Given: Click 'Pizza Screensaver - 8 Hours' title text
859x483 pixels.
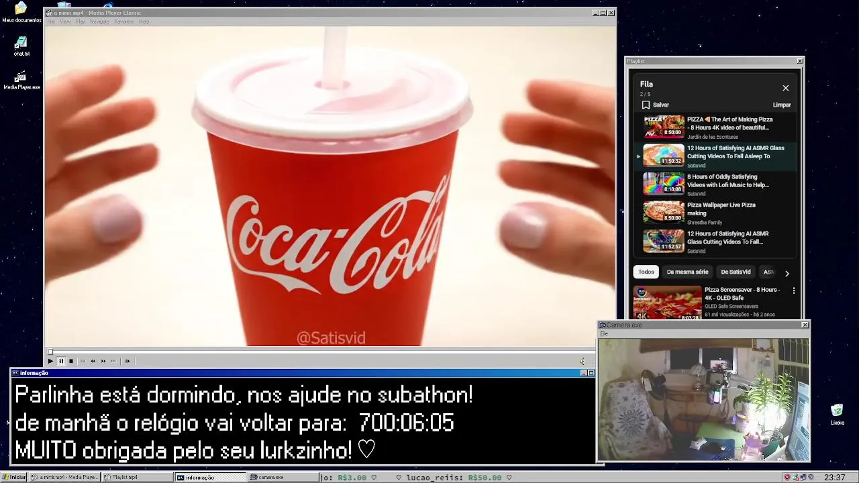Looking at the screenshot, I should click(742, 294).
